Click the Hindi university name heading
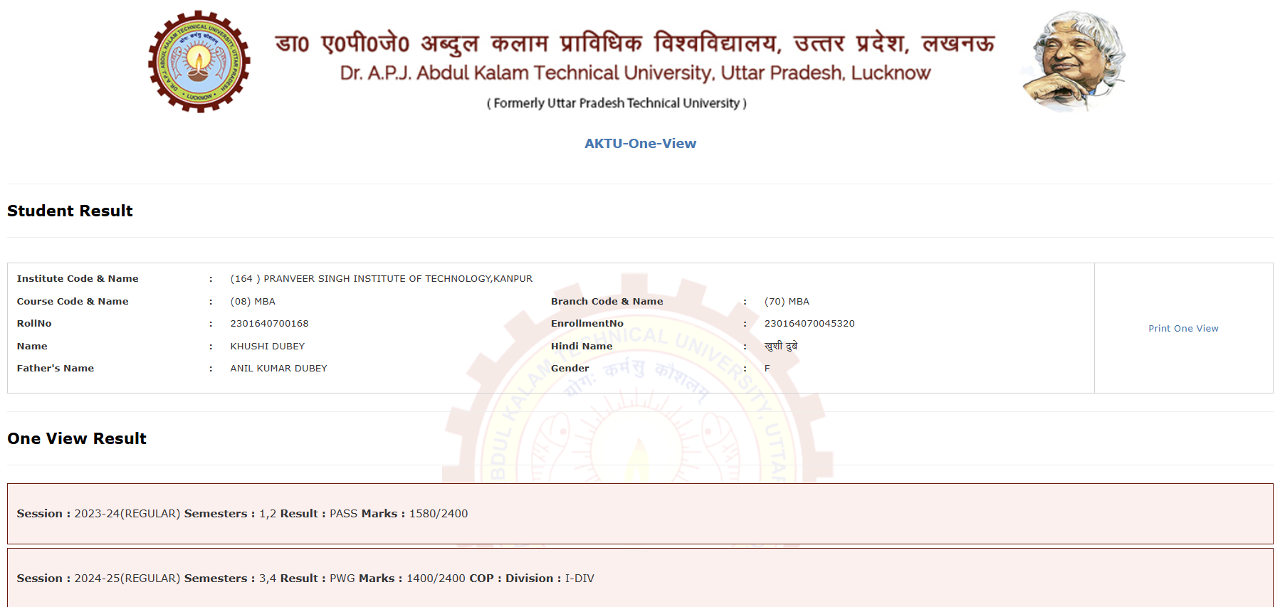This screenshot has height=607, width=1280. 634,43
